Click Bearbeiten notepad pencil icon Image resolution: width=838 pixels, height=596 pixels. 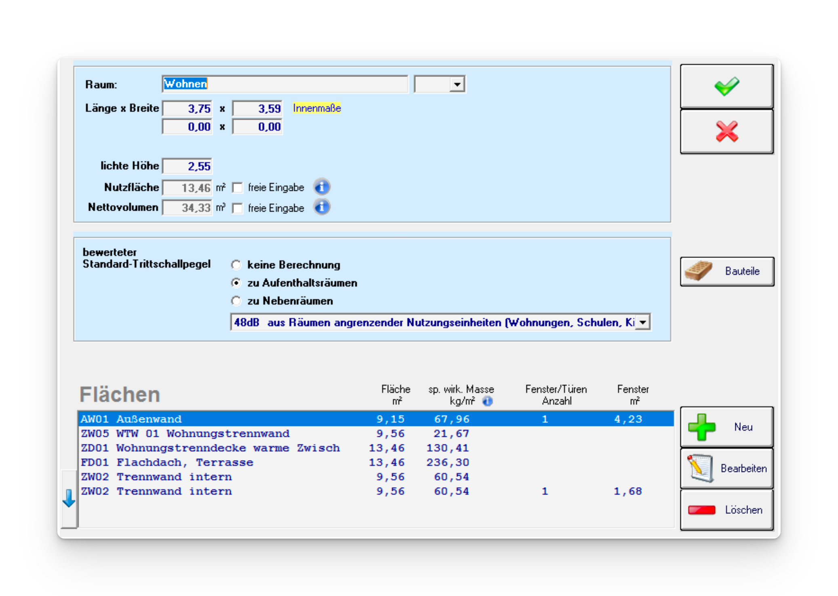(x=726, y=468)
